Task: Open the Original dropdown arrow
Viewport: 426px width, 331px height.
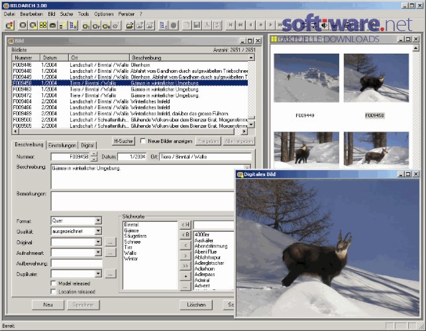Action: (x=98, y=242)
